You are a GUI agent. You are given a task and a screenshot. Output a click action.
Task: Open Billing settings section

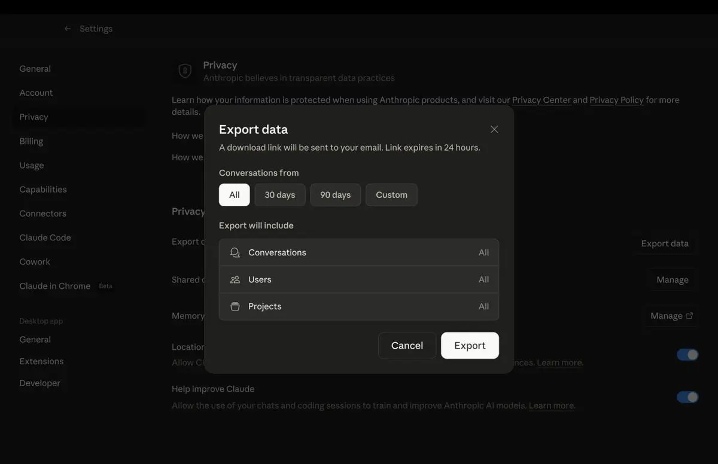point(31,141)
